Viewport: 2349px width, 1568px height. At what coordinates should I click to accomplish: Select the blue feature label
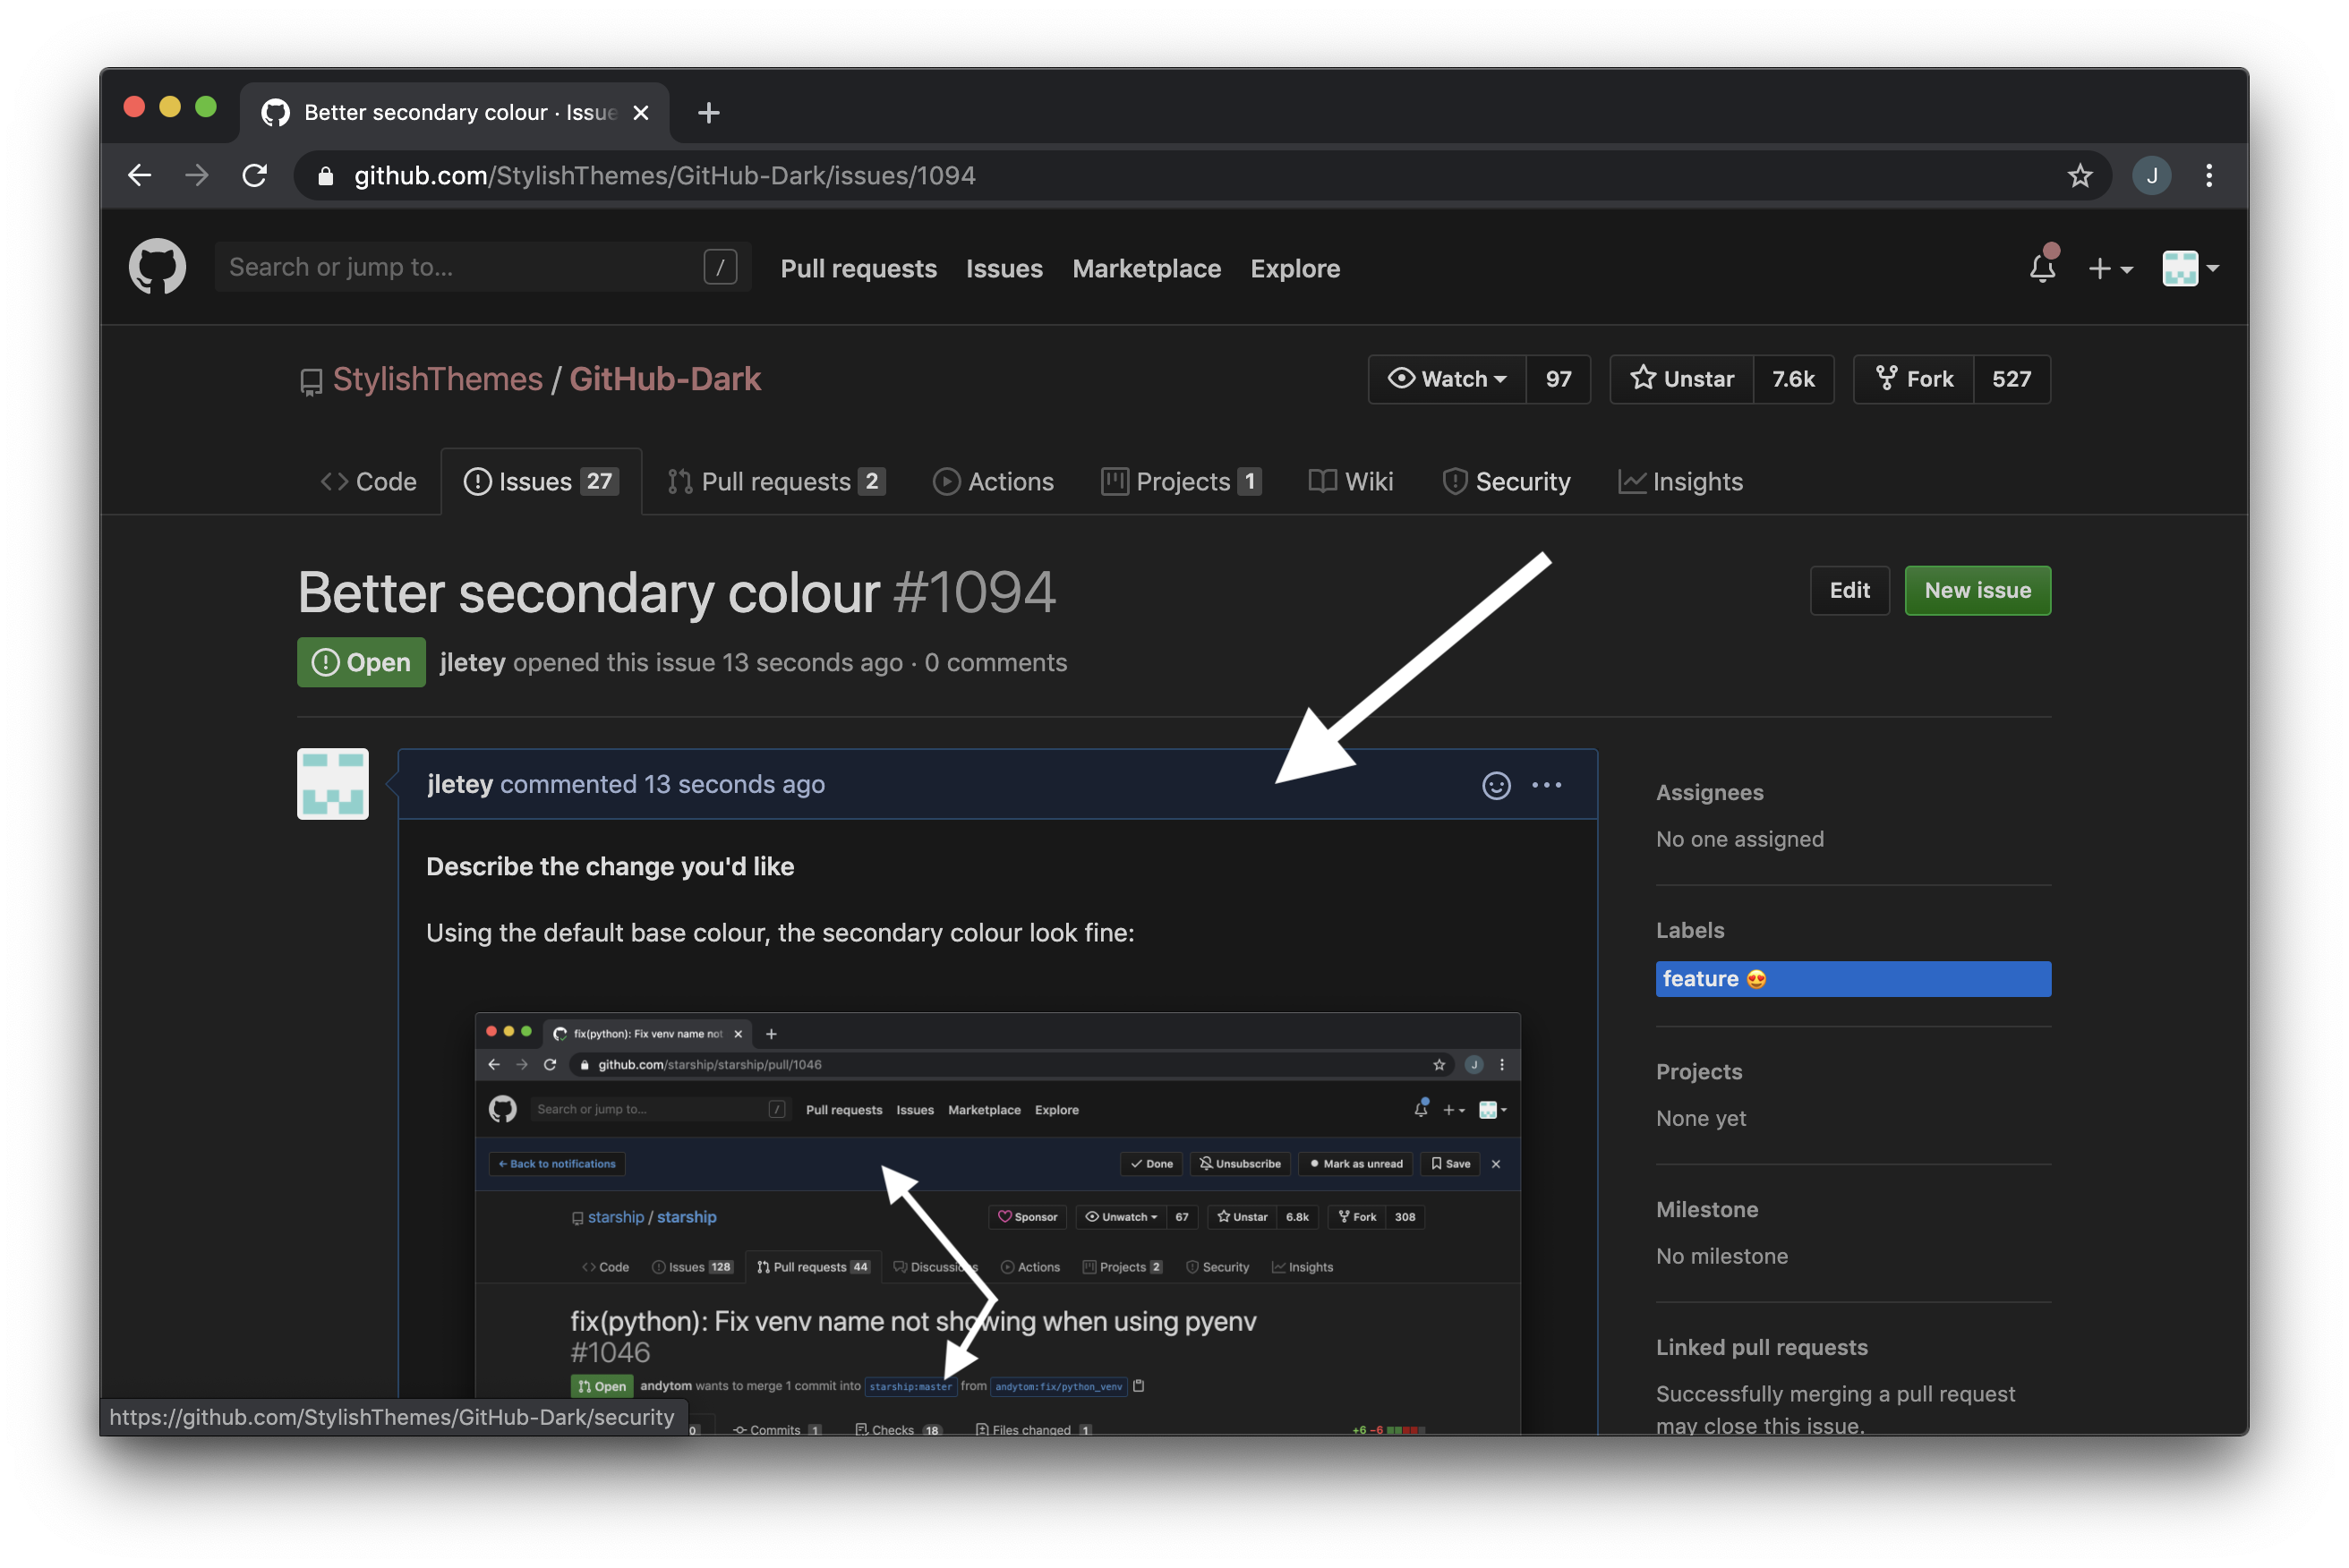1852,979
